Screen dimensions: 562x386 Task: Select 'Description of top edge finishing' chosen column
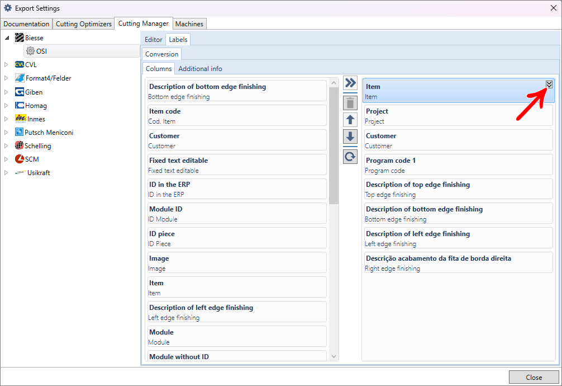459,189
